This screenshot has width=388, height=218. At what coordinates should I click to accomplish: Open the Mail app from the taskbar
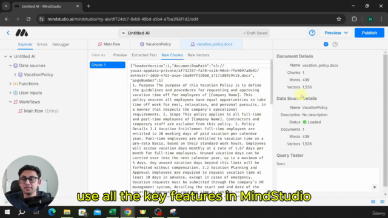(x=97, y=212)
